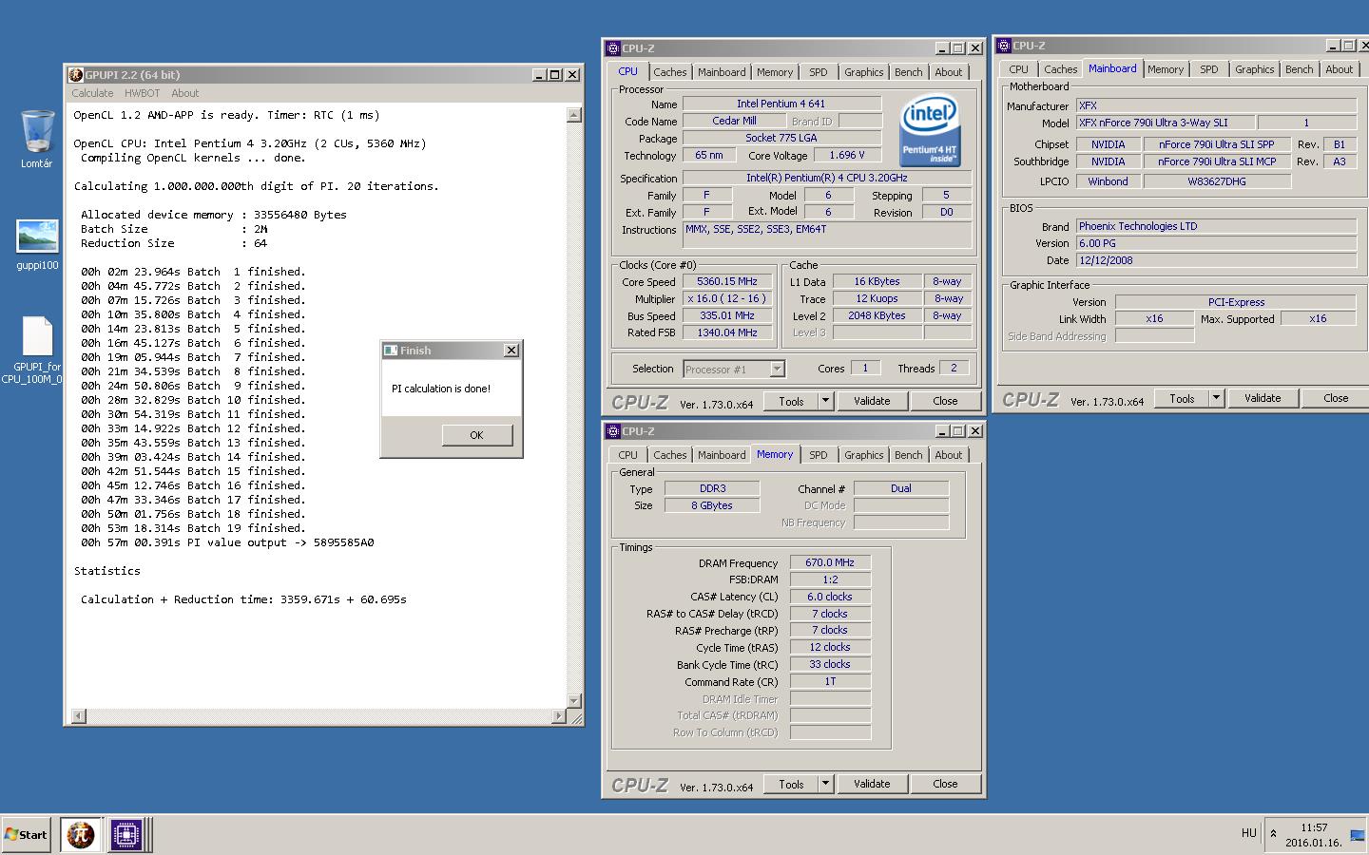Switch to SPD tab in top CPU-Z window
Screen dimensions: 1369x855
818,72
